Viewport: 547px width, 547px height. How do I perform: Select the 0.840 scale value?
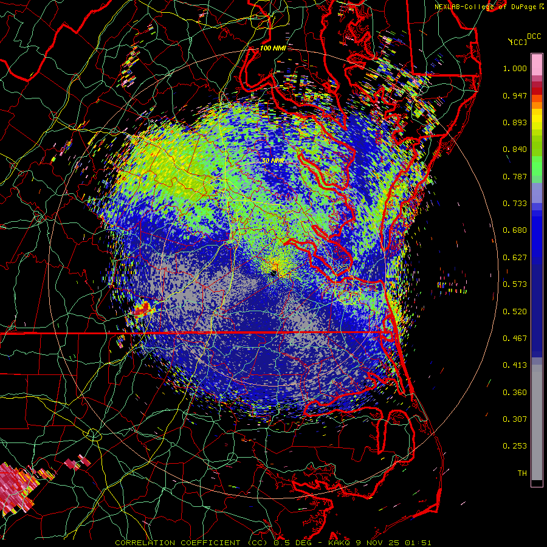click(x=515, y=150)
